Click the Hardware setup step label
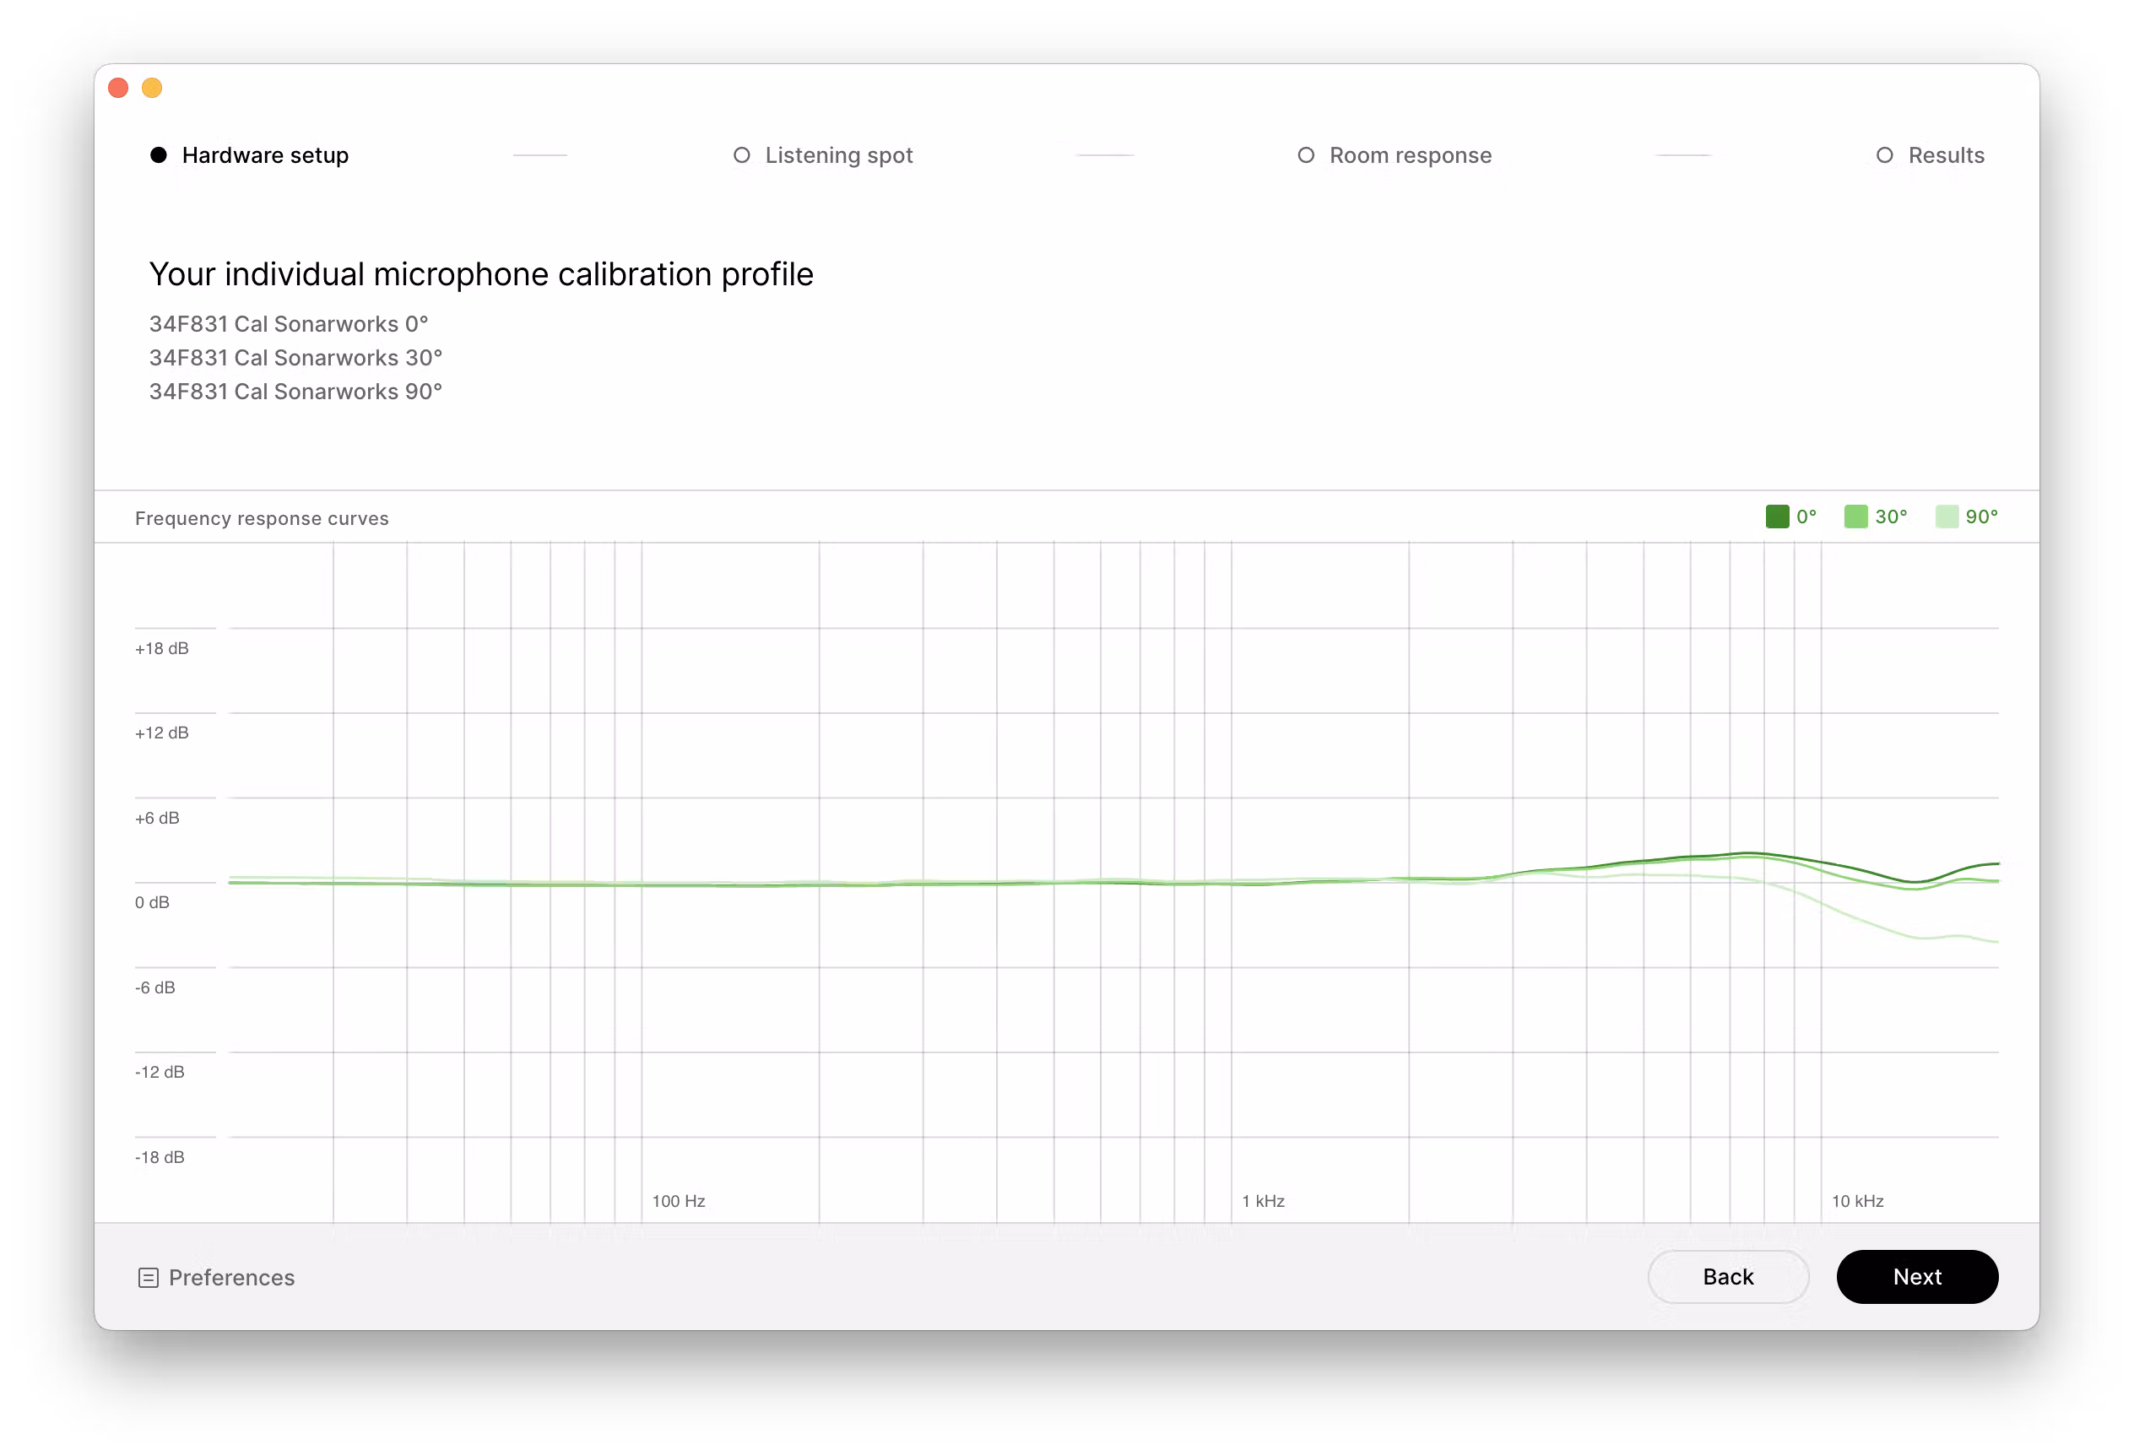2134x1455 pixels. (265, 155)
